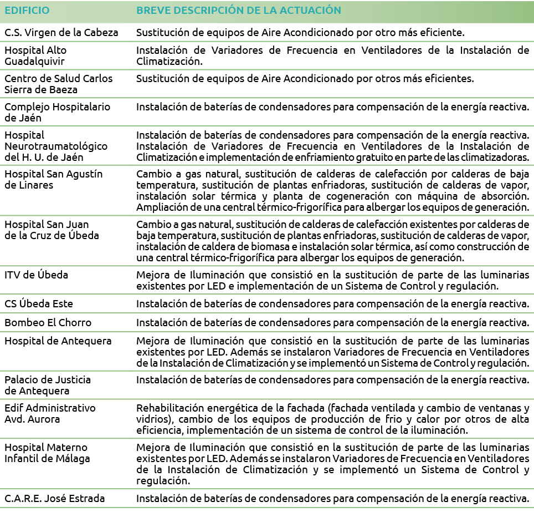
Task: Click the ITV de Úbeda 'Mejora de Iluminación' description
Action: coord(332,281)
